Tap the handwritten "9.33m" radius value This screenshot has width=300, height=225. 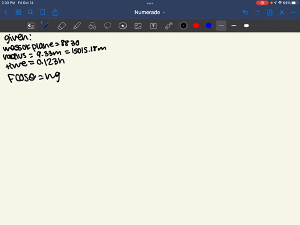(49, 54)
